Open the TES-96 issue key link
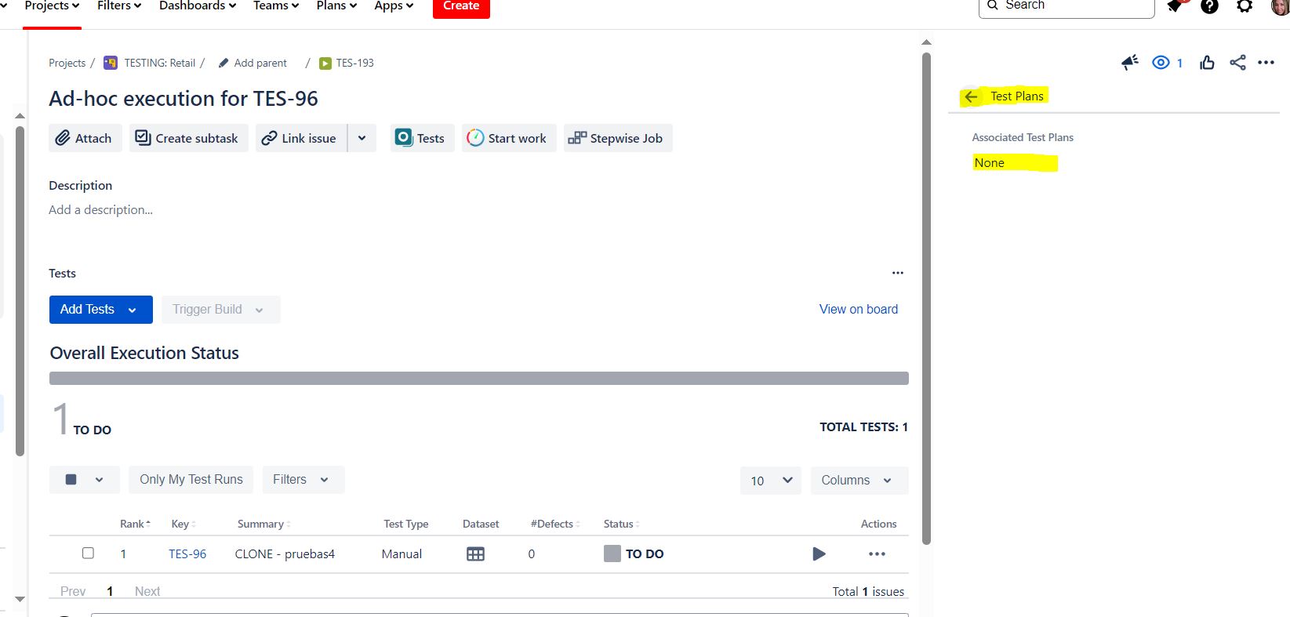 pyautogui.click(x=187, y=554)
